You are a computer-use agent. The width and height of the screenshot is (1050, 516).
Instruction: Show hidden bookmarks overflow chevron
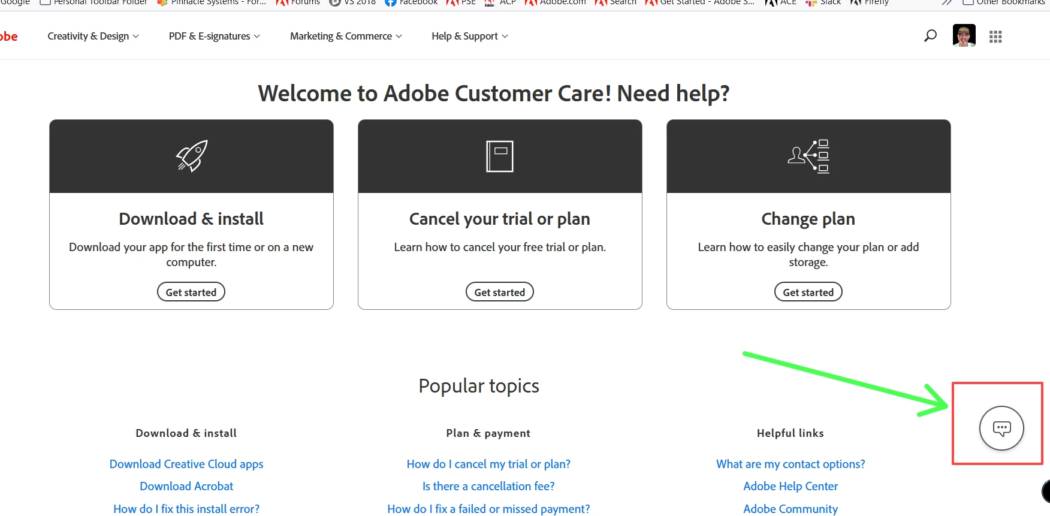pos(947,2)
